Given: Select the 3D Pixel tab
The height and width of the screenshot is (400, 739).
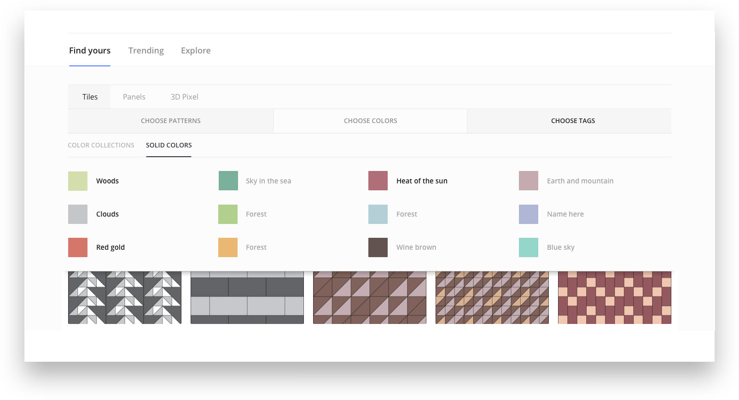Looking at the screenshot, I should coord(184,97).
